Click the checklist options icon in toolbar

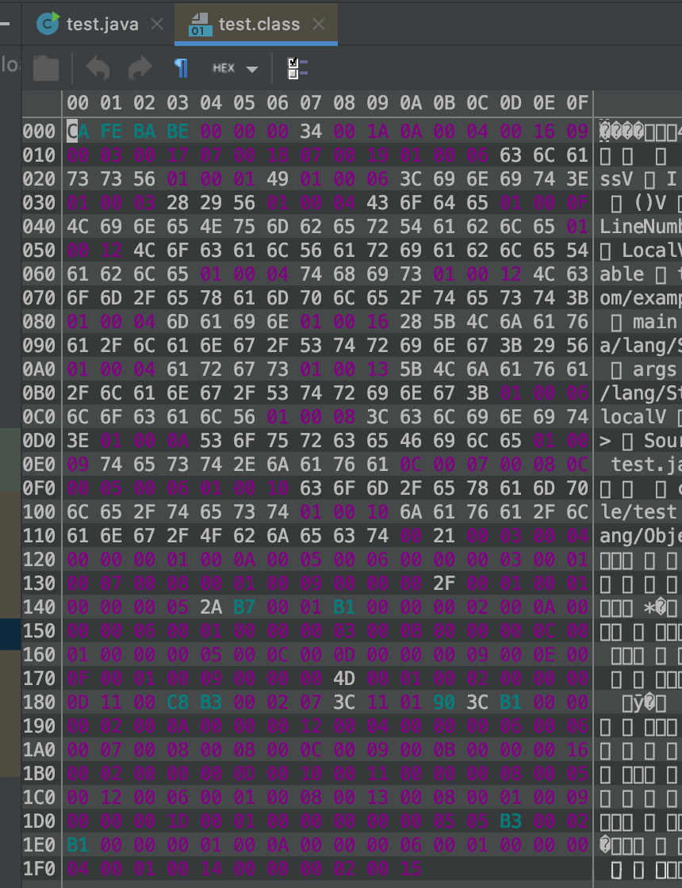297,69
